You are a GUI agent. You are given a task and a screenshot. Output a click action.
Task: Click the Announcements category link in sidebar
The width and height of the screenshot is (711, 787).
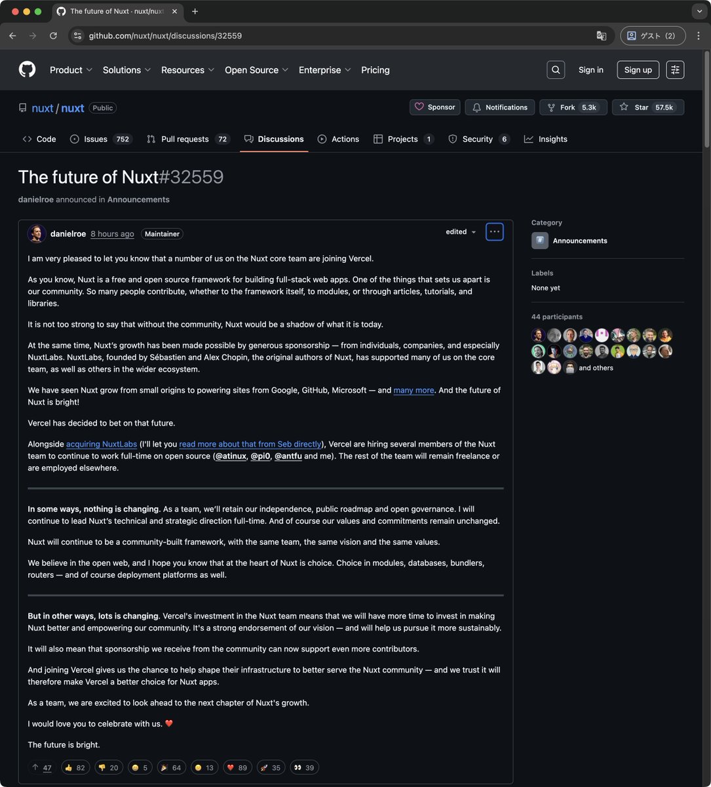click(580, 241)
